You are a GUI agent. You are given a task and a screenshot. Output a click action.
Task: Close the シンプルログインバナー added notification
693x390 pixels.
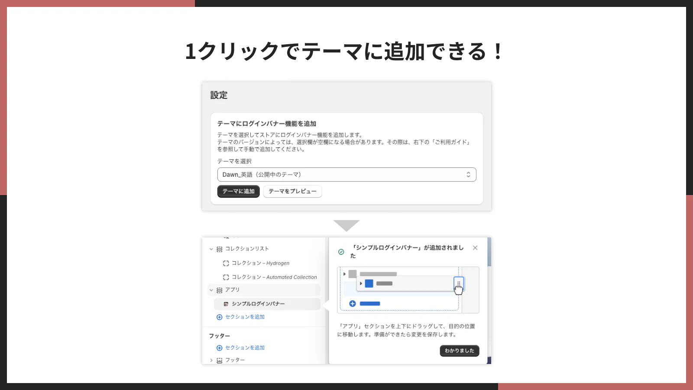pyautogui.click(x=475, y=248)
